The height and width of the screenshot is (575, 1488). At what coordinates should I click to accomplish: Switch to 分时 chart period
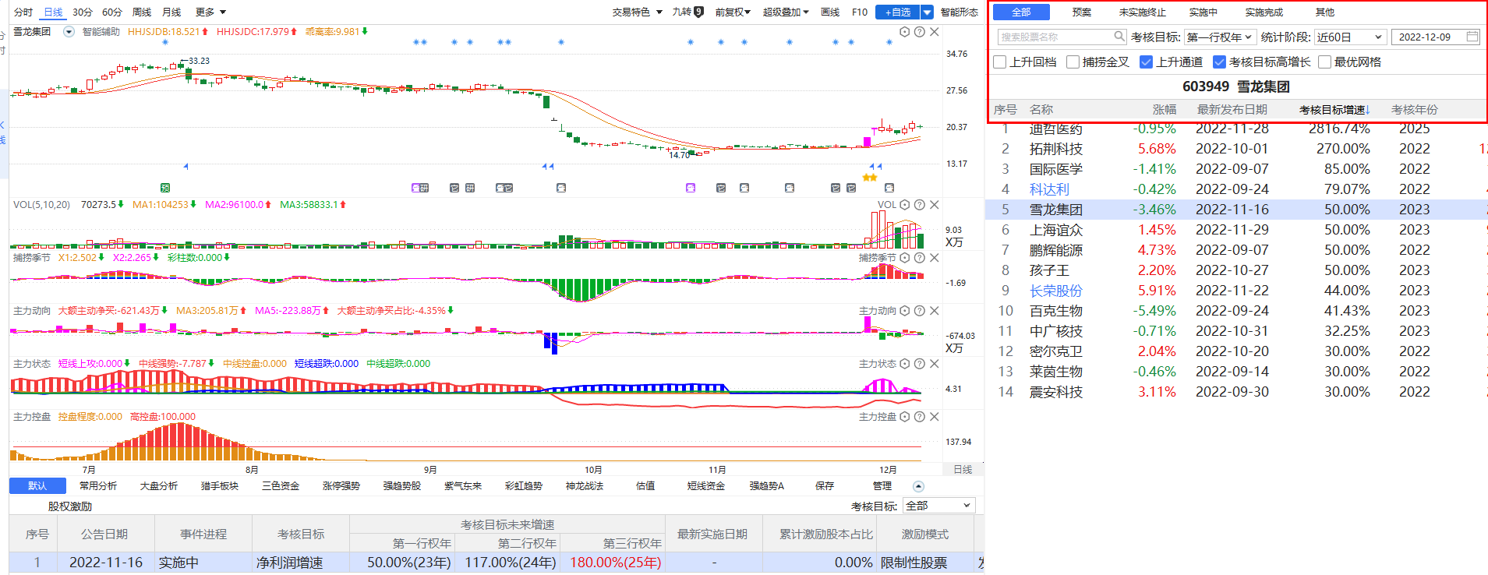coord(23,12)
